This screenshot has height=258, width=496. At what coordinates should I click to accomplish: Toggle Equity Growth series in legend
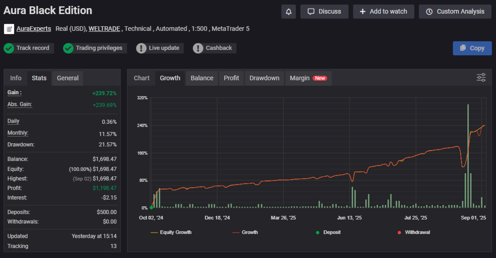tap(171, 232)
